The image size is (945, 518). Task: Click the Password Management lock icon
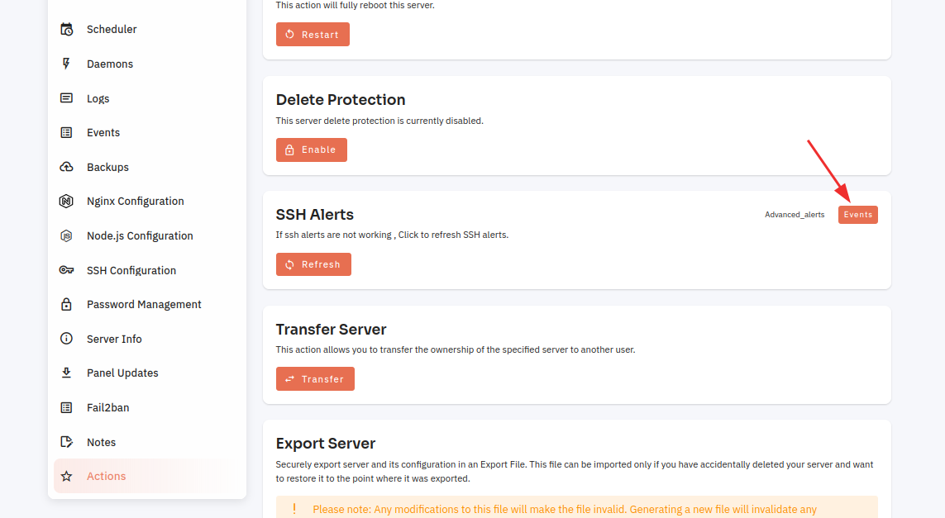coord(66,304)
